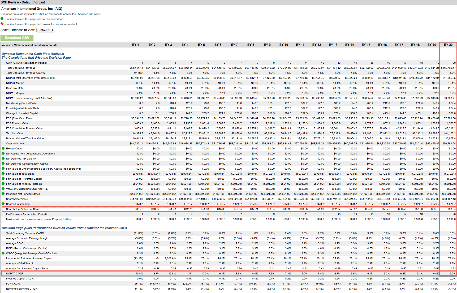Select the EY 5 column header

click(x=201, y=45)
